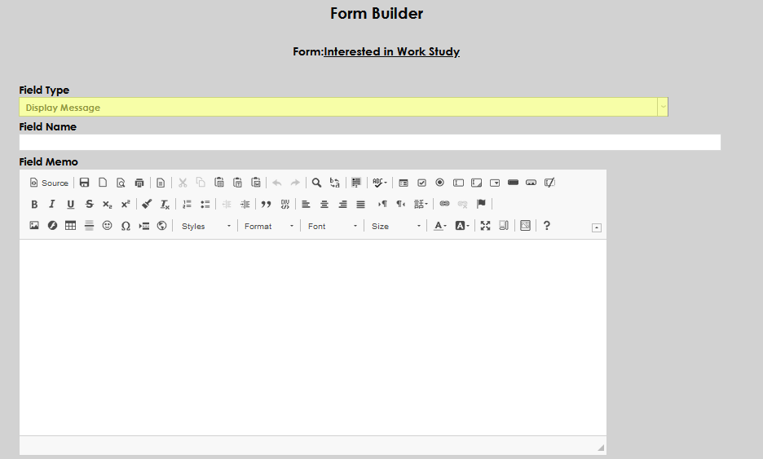This screenshot has width=763, height=459.
Task: Insert a Table icon
Action: 71,225
